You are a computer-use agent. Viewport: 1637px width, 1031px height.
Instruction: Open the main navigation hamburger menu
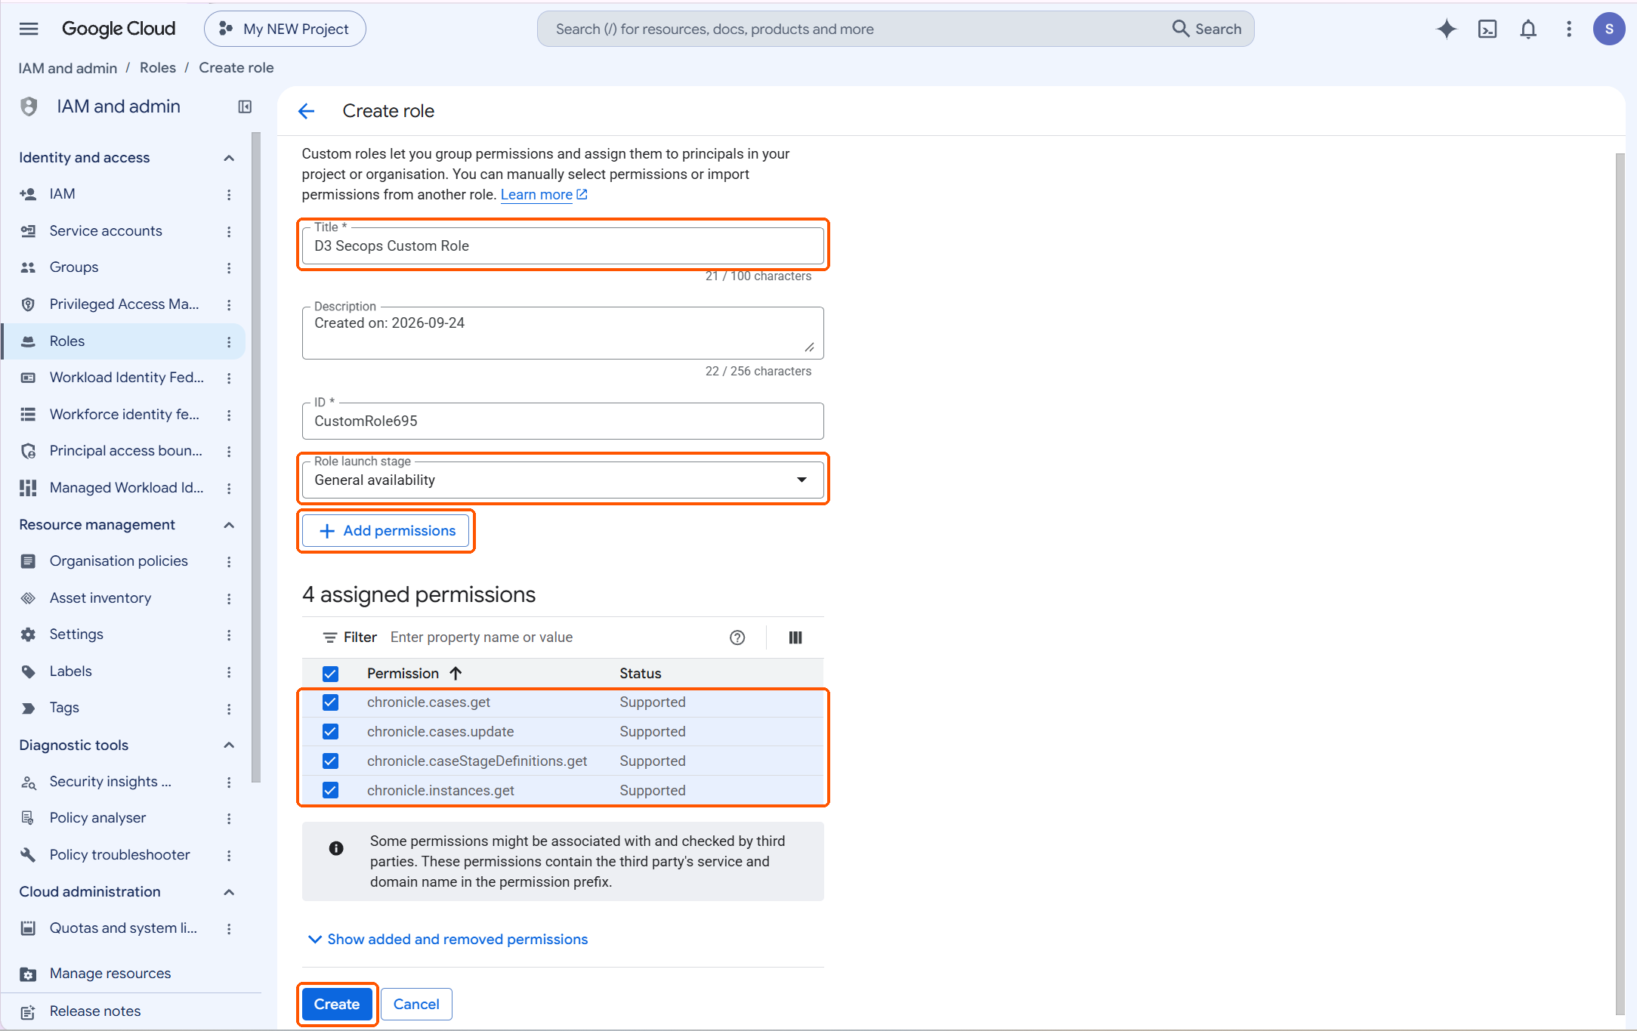[29, 29]
